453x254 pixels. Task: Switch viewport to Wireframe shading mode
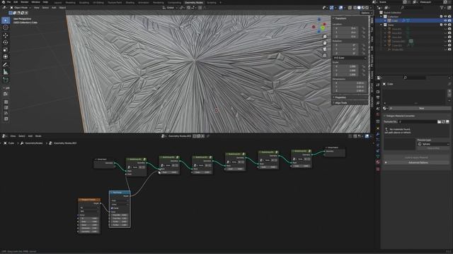(x=355, y=8)
